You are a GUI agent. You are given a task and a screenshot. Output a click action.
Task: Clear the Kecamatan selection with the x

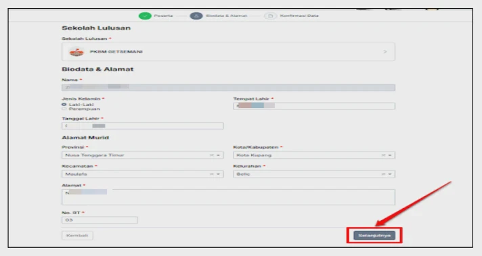click(x=211, y=174)
